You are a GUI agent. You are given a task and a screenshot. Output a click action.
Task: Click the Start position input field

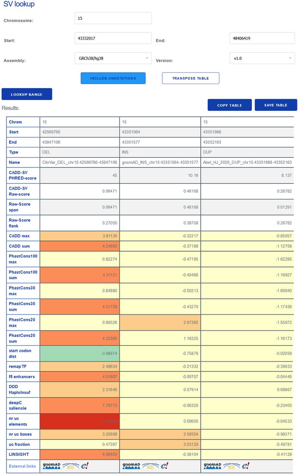click(x=113, y=38)
